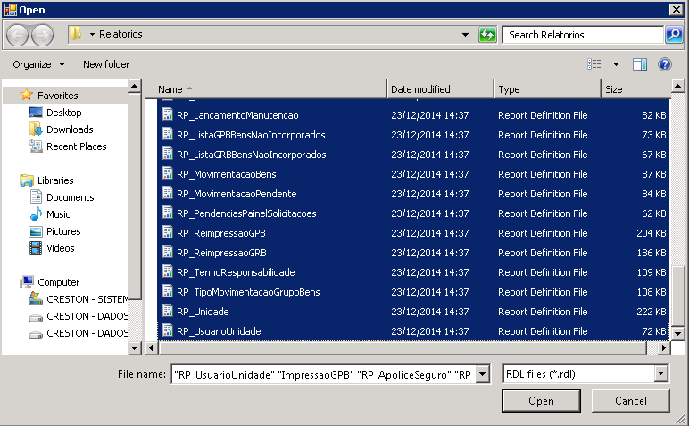Click the Desktop icon in sidebar
The width and height of the screenshot is (689, 426).
(36, 113)
